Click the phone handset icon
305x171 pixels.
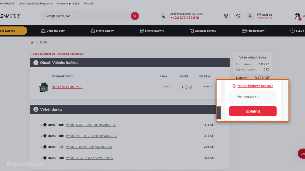tap(163, 16)
